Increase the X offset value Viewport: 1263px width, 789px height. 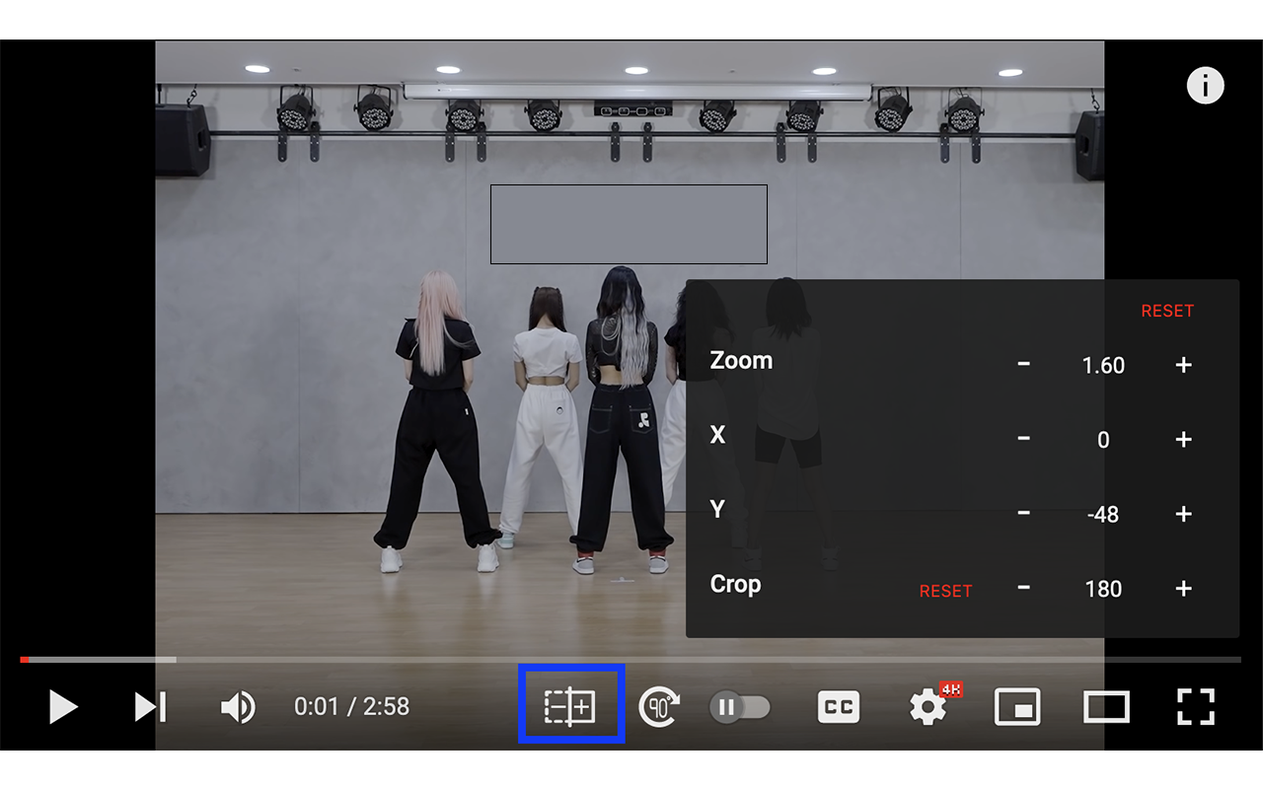1183,440
